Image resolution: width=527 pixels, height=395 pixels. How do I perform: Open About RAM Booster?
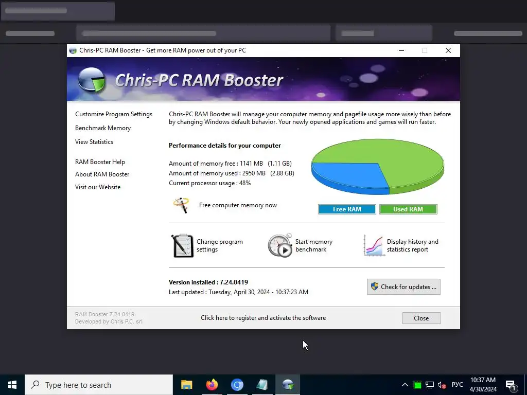pos(102,174)
